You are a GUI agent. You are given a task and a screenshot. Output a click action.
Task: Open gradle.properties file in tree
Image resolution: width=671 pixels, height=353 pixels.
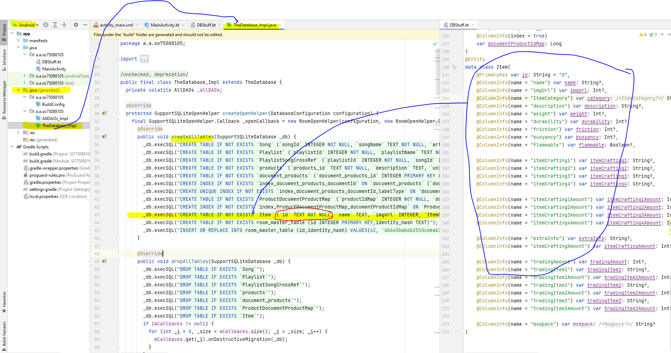tap(56, 182)
